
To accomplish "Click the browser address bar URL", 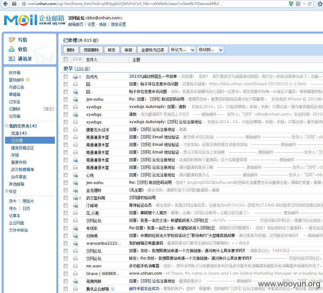I will tap(124, 4).
